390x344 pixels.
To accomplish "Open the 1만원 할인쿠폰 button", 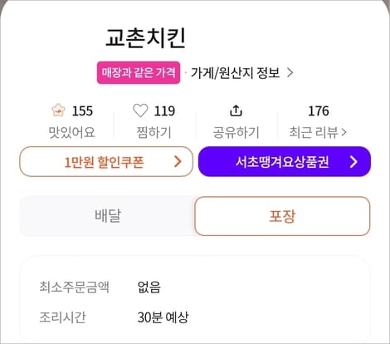I will coord(106,162).
